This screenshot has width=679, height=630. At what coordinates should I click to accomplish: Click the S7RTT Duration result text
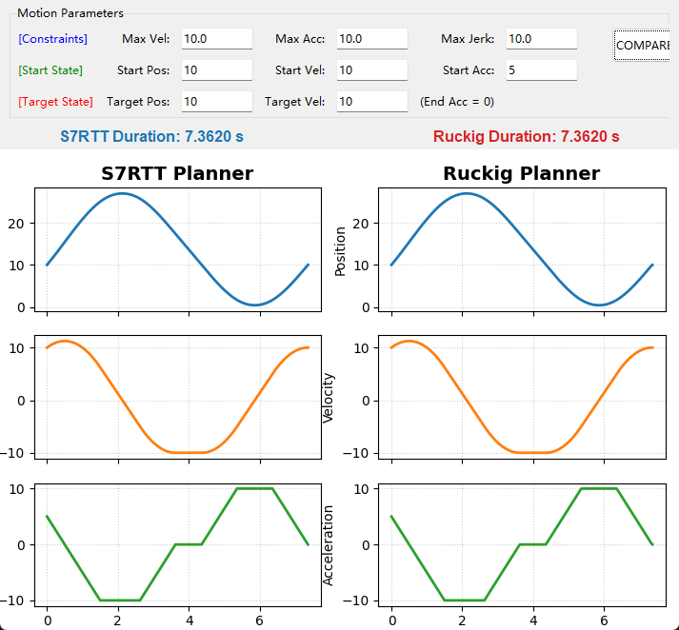pyautogui.click(x=152, y=136)
